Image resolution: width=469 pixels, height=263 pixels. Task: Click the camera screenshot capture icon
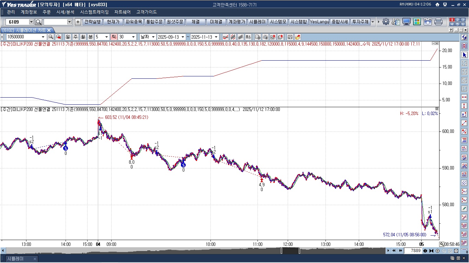point(427,22)
